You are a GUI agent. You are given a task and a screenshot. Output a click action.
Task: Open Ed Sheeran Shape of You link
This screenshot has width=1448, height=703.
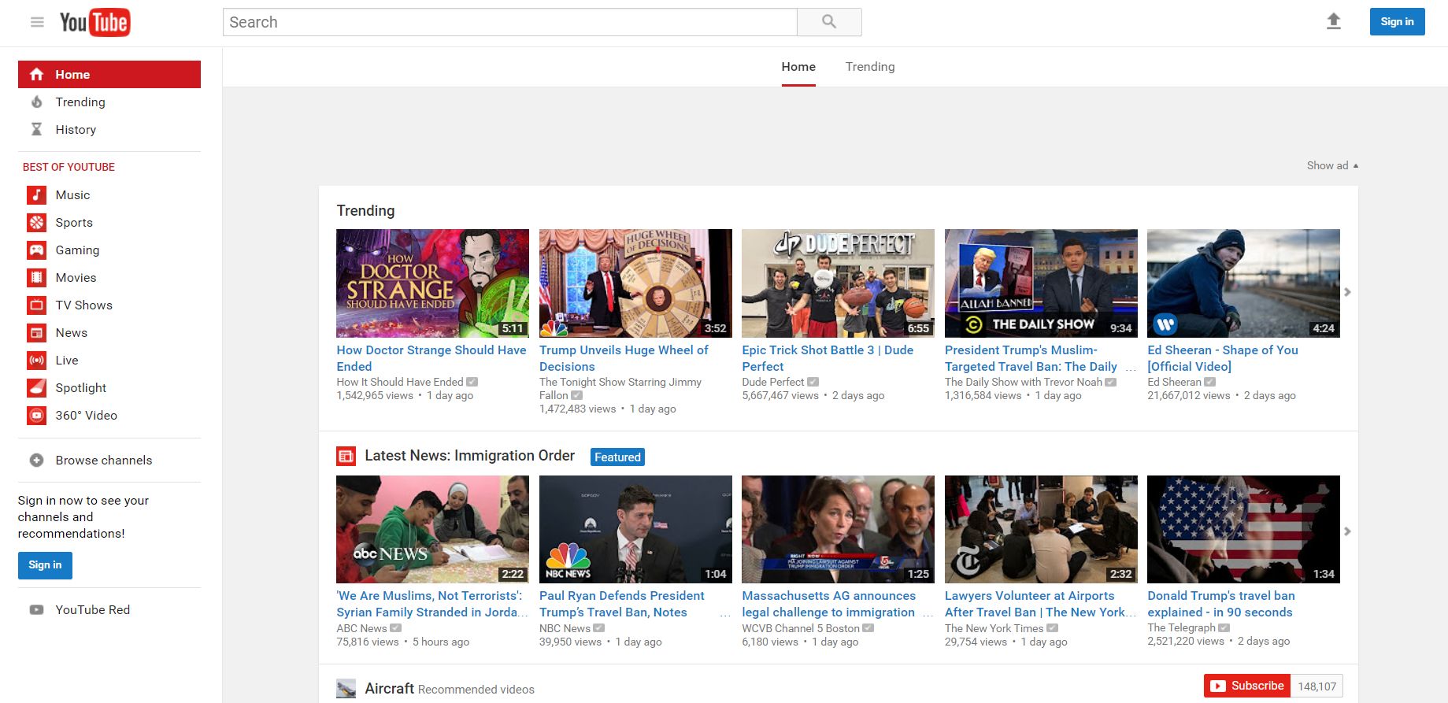click(x=1222, y=358)
